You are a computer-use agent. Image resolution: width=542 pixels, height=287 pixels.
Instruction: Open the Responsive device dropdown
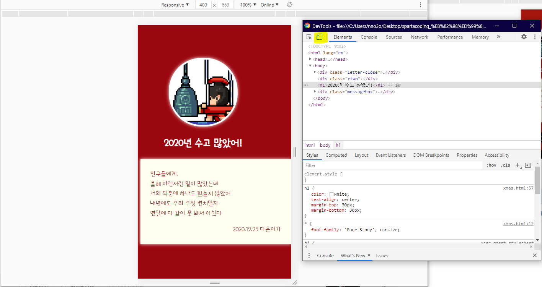(175, 5)
